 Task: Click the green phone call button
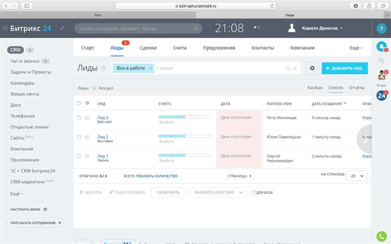tap(381, 236)
